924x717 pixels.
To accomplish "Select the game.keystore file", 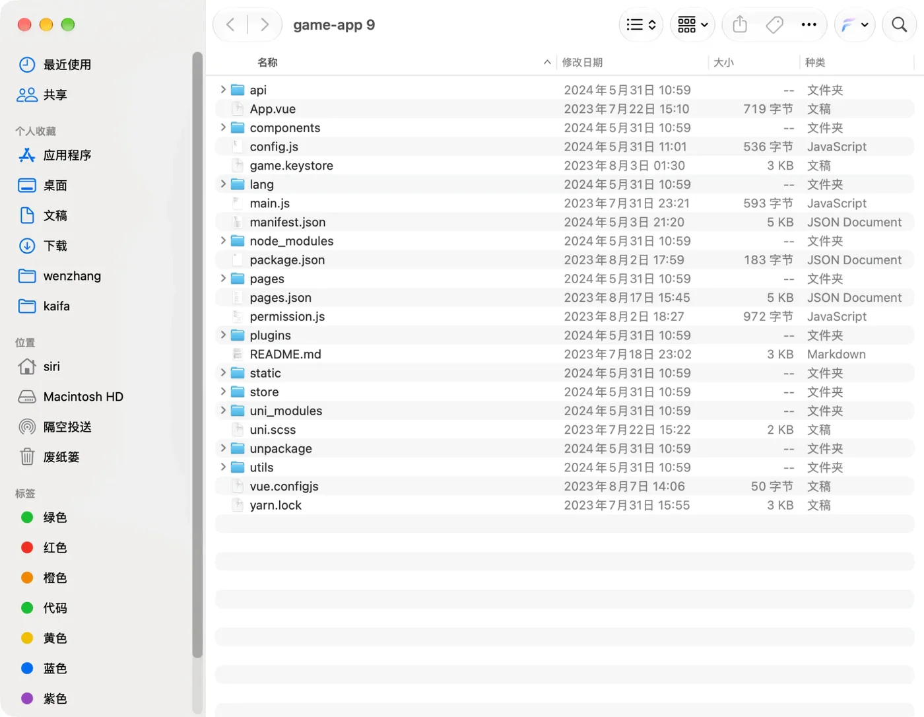I will click(565, 166).
